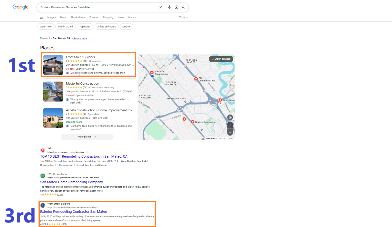
Task: Select the Masterful Construction map pin
Action: click(x=152, y=72)
